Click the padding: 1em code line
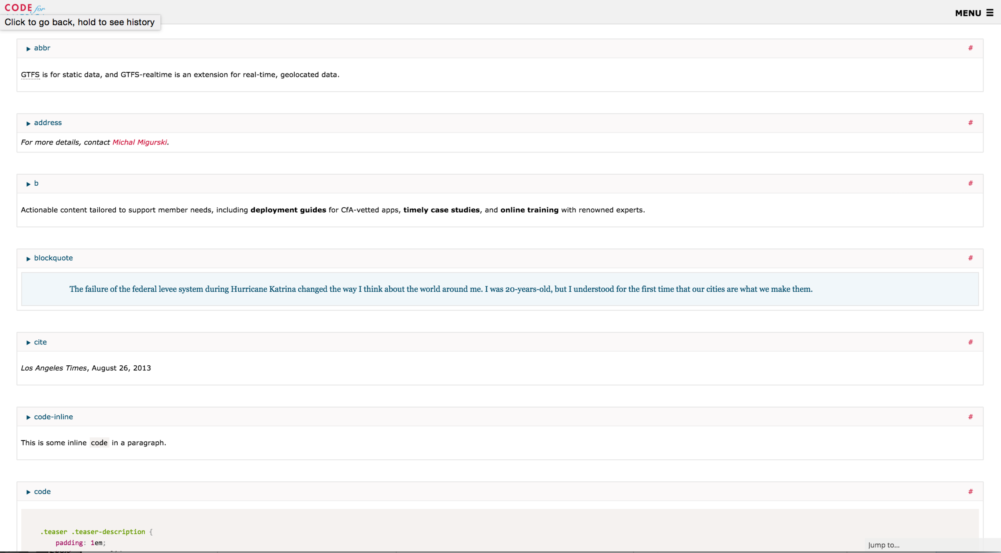The image size is (1001, 553). (80, 543)
